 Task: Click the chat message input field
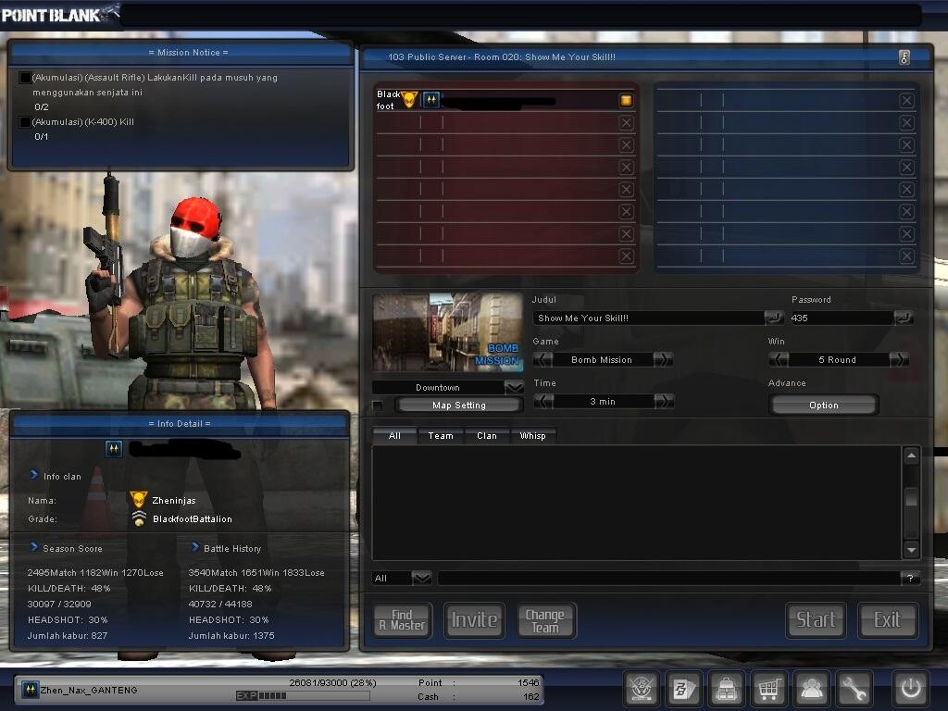tap(668, 578)
